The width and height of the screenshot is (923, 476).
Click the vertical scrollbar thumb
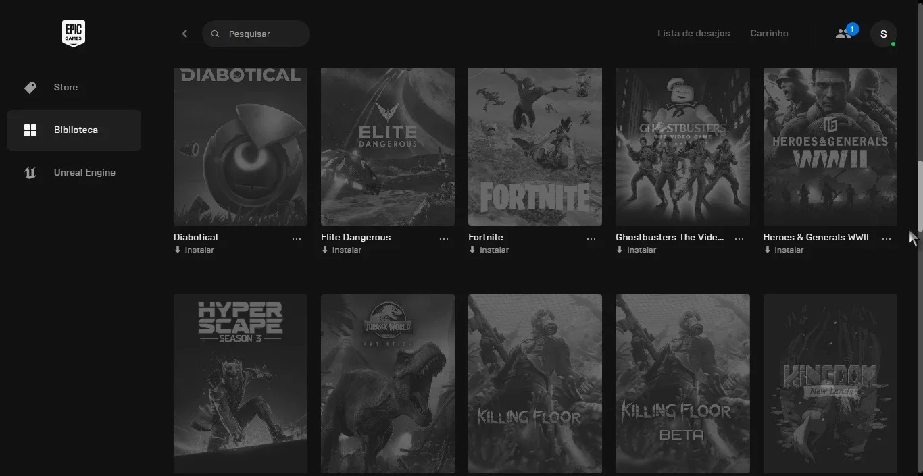[920, 196]
